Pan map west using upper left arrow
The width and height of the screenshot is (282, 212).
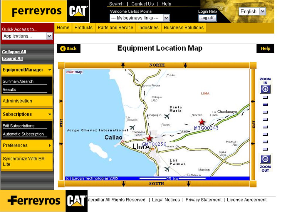61,101
